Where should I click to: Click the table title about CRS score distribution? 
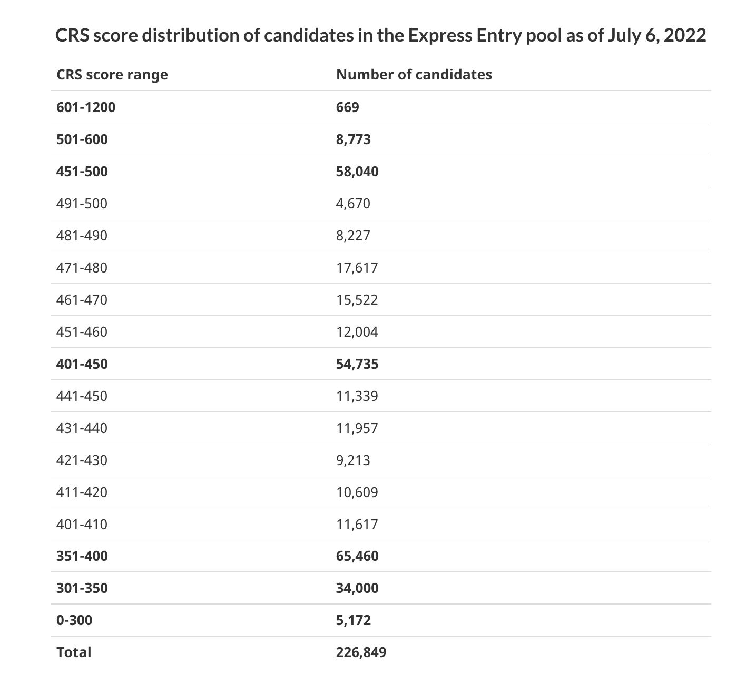click(380, 36)
